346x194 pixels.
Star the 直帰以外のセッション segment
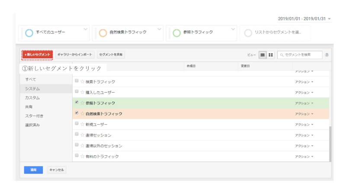pos(82,146)
